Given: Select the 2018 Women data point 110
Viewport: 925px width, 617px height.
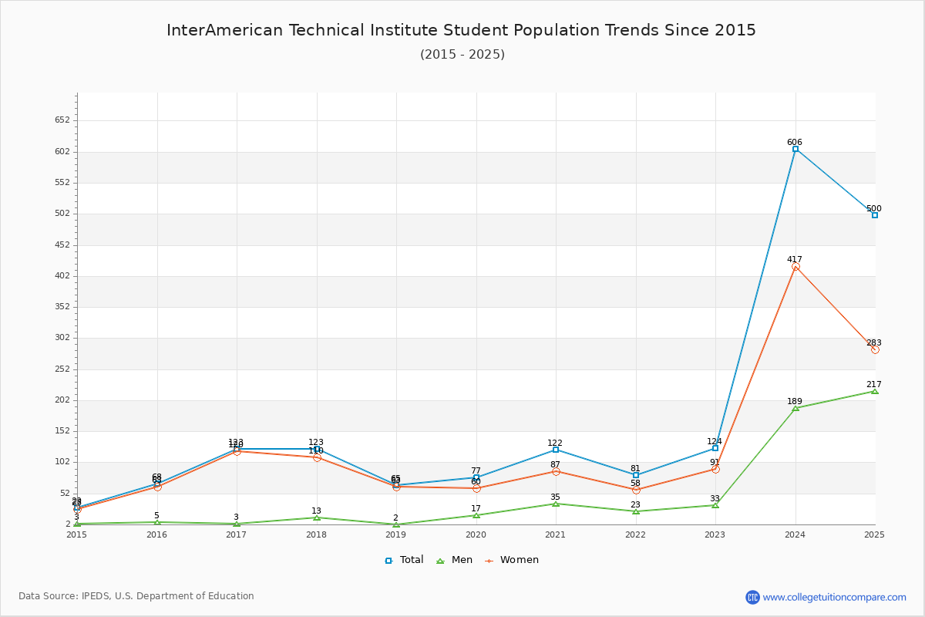Looking at the screenshot, I should pos(317,457).
